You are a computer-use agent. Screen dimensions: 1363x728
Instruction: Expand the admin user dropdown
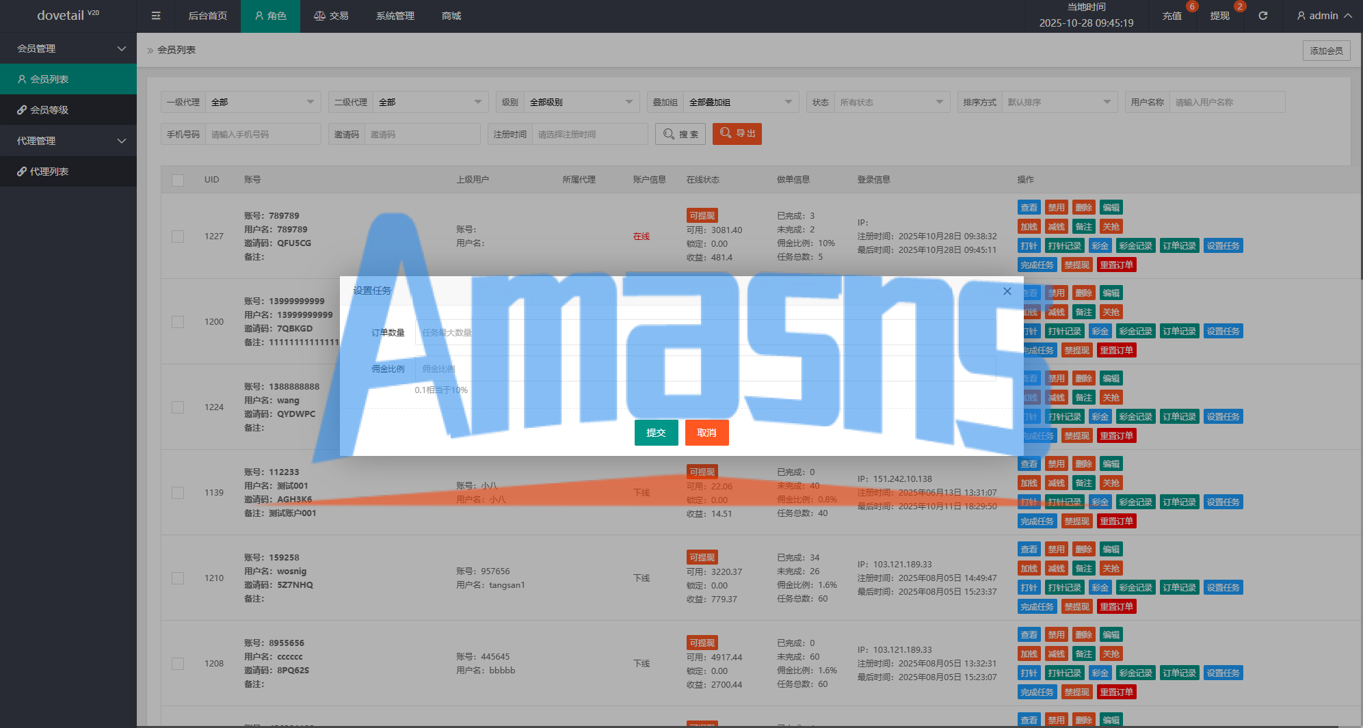[1324, 16]
